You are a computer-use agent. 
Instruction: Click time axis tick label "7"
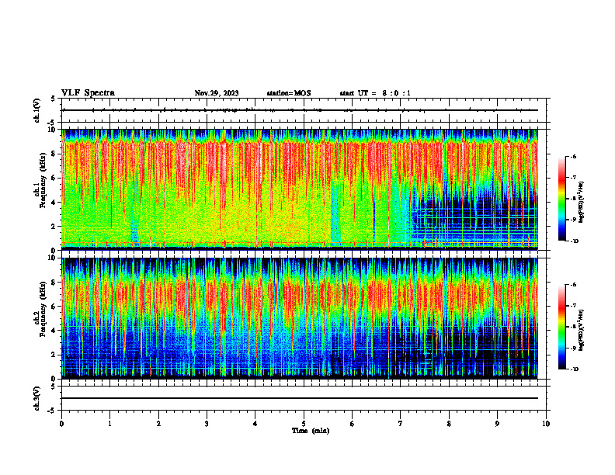pos(401,424)
